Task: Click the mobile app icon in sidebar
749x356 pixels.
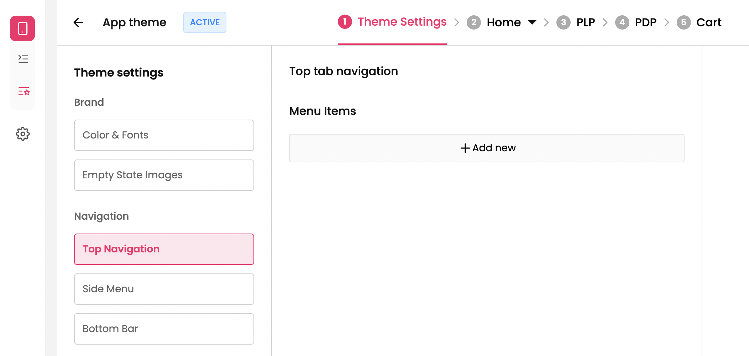Action: pyautogui.click(x=22, y=28)
